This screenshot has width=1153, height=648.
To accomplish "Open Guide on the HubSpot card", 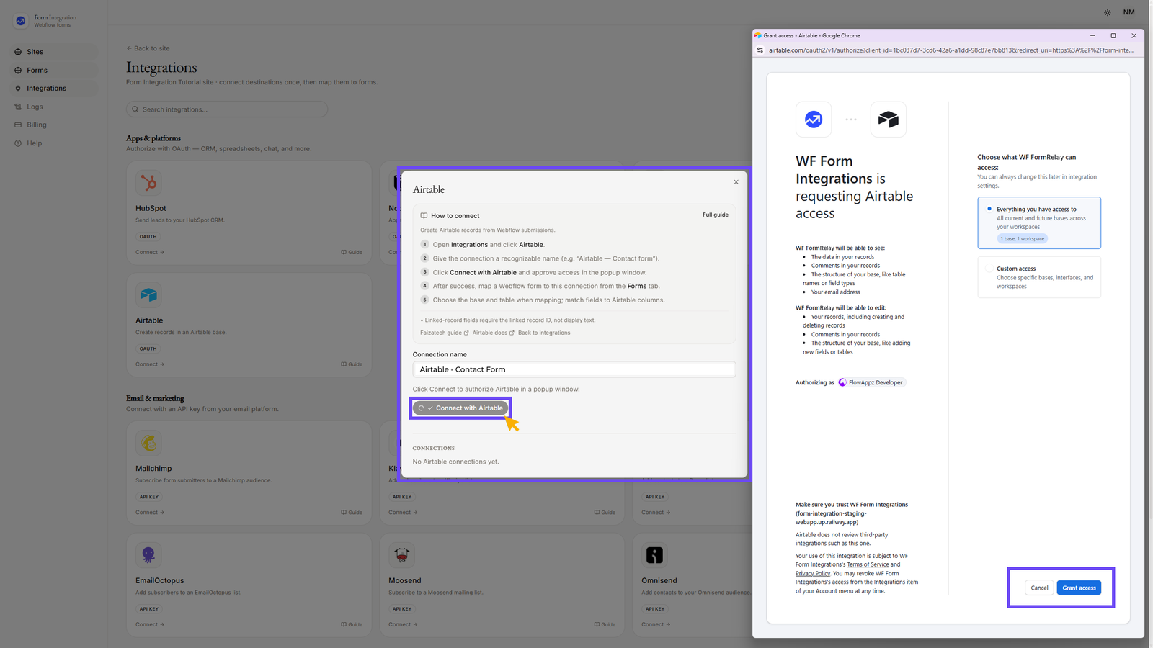I will 352,252.
